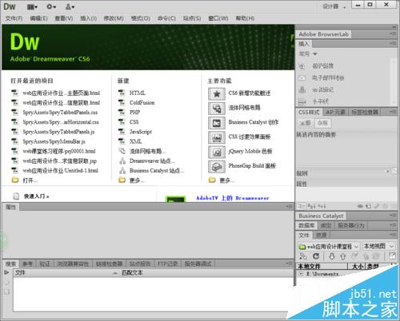Open the gear extension menu in title bar
Screen dimensions: 400x321
(x=51, y=7)
